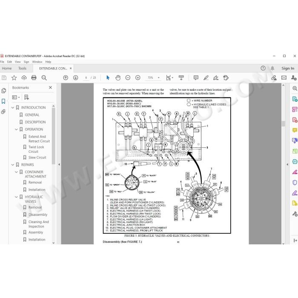298x298 pixels.
Task: Open the Sign menu
Action: click(x=26, y=62)
